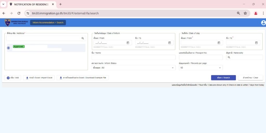The image size is (266, 133).
Task: Open calendar for Date of stay To
Action: (x=256, y=43)
